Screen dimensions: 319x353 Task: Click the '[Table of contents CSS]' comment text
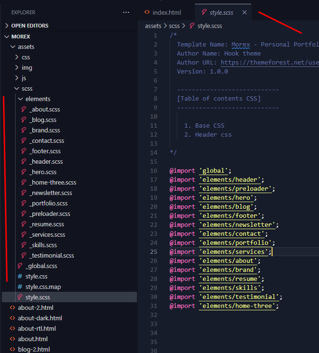click(219, 98)
